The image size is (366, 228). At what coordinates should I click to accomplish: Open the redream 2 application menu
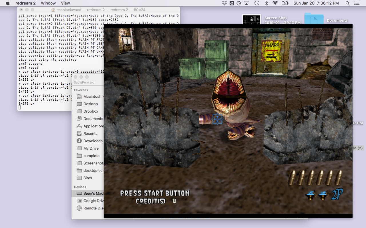point(25,3)
